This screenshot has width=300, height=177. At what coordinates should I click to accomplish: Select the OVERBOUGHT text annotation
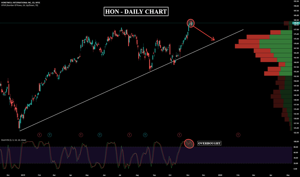click(209, 143)
